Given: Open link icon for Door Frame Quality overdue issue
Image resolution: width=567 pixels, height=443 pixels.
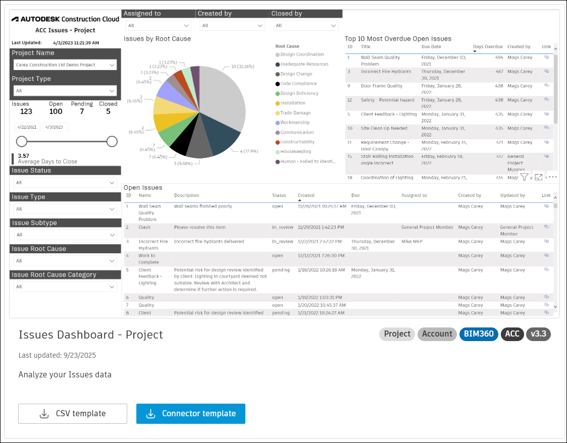Looking at the screenshot, I should (x=546, y=86).
